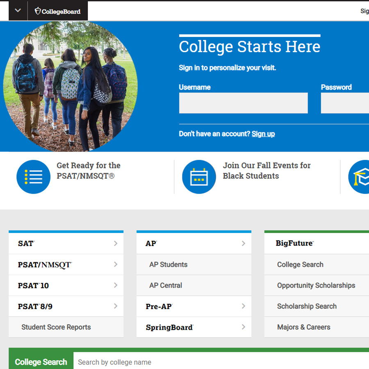Expand the SpringBoard chevron arrow

[x=244, y=327]
